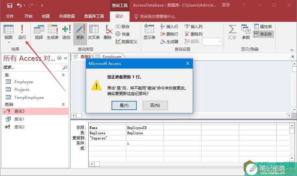Click the table pane scroll right arrow
The width and height of the screenshot is (297, 176).
pos(289,115)
